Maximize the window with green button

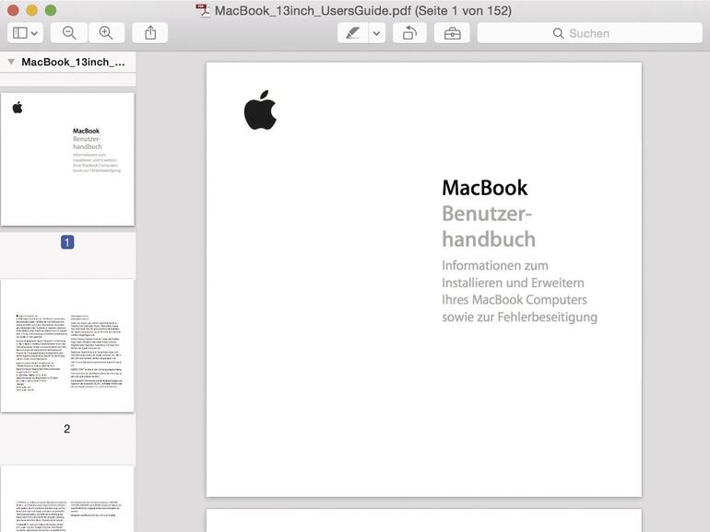pyautogui.click(x=51, y=10)
